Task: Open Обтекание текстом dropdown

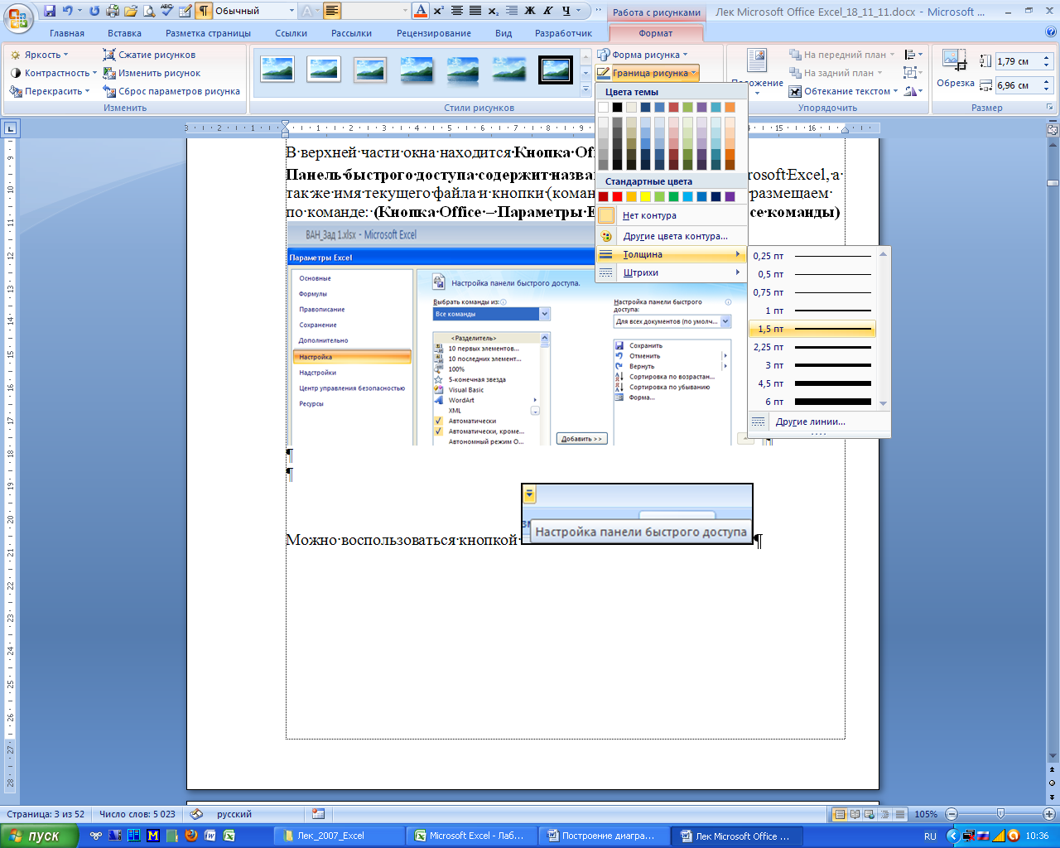Action: tap(845, 91)
